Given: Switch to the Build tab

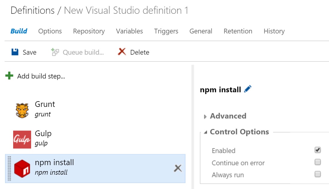Looking at the screenshot, I should point(19,31).
